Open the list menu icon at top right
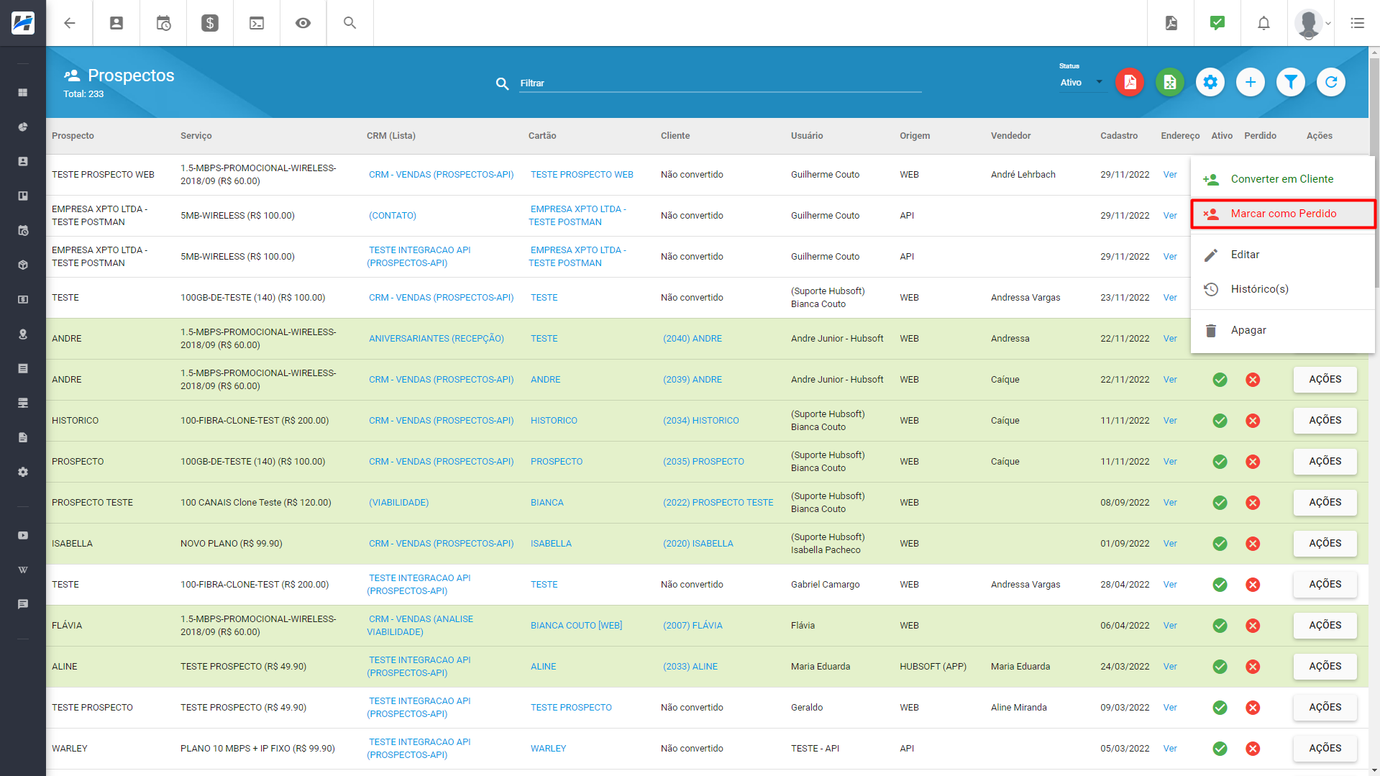This screenshot has height=776, width=1380. [x=1357, y=23]
